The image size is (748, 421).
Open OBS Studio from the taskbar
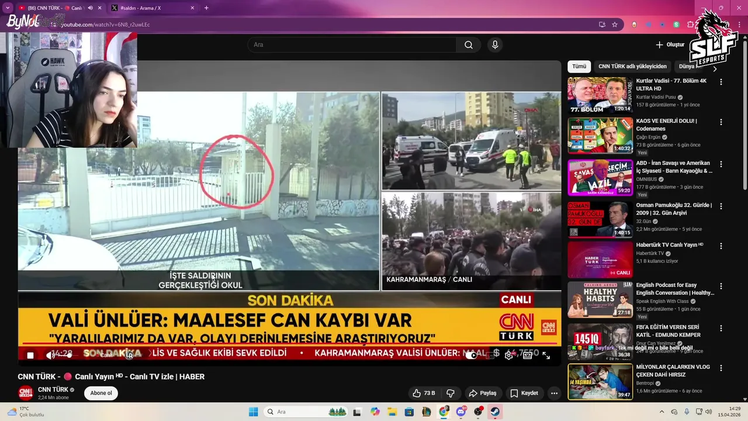pyautogui.click(x=479, y=412)
